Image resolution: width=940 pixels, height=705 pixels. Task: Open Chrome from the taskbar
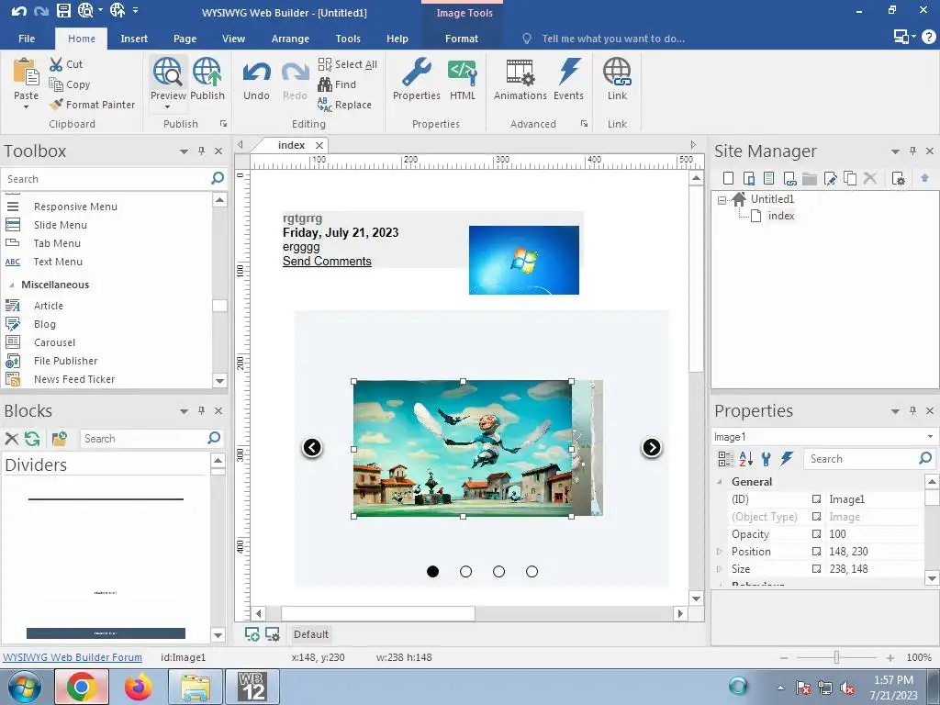pyautogui.click(x=81, y=687)
